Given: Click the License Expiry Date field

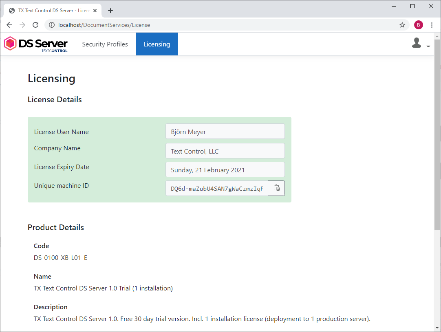Looking at the screenshot, I should click(225, 169).
